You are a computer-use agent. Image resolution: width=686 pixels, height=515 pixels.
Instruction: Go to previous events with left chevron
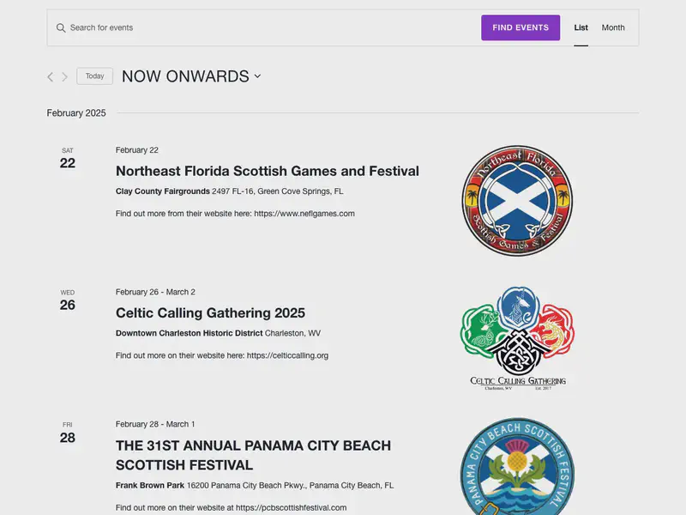click(x=51, y=77)
